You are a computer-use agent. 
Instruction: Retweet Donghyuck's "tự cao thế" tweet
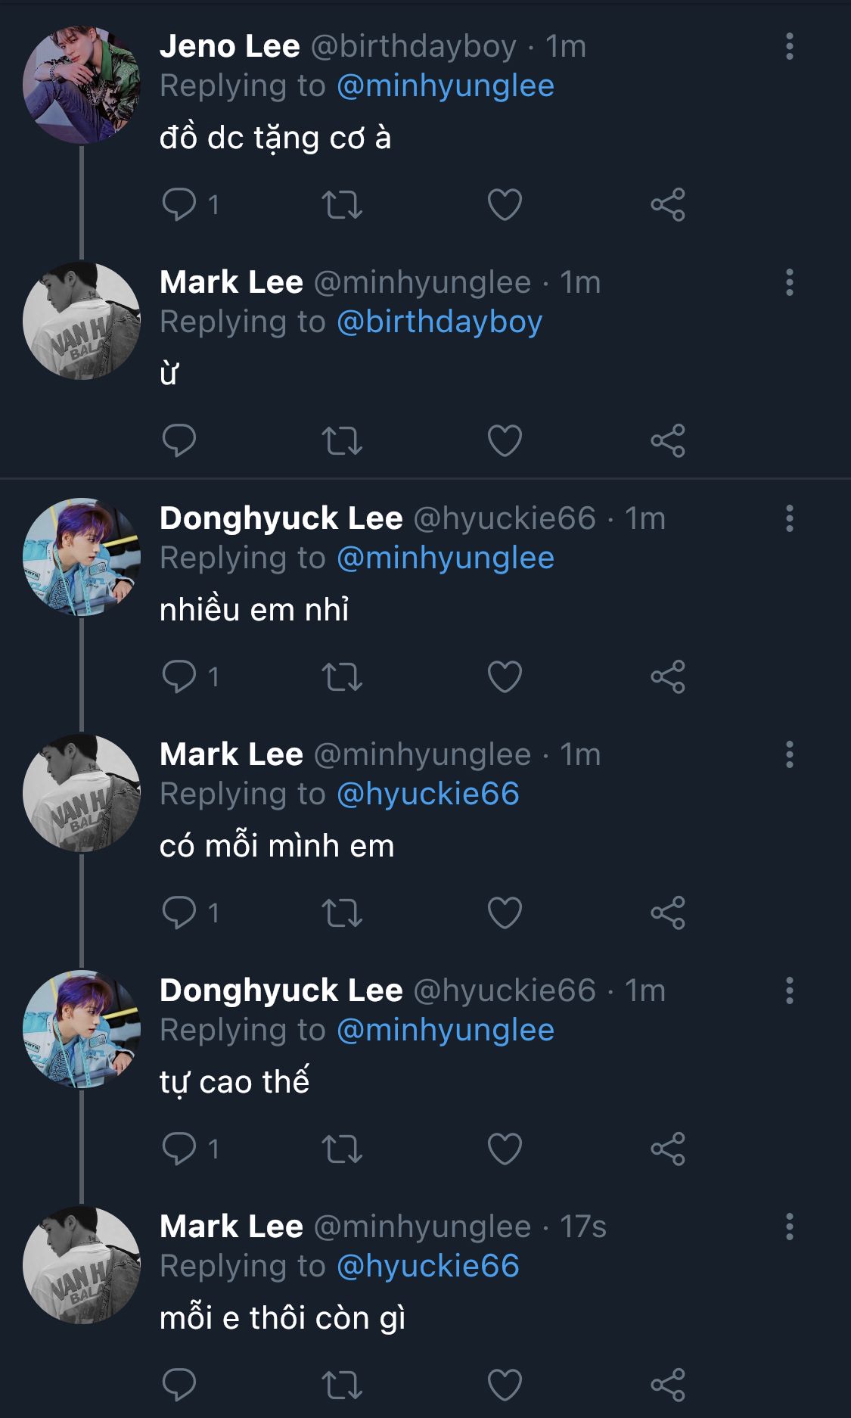click(342, 1149)
